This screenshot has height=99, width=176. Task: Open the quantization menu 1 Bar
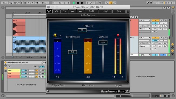click(x=45, y=3)
